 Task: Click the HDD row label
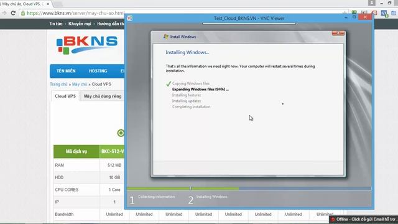click(x=59, y=177)
